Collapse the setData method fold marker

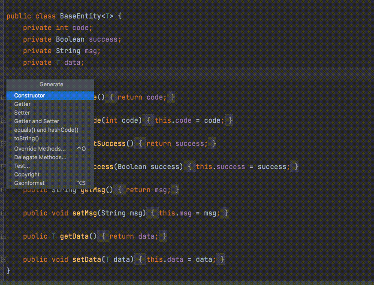[x=3, y=259]
